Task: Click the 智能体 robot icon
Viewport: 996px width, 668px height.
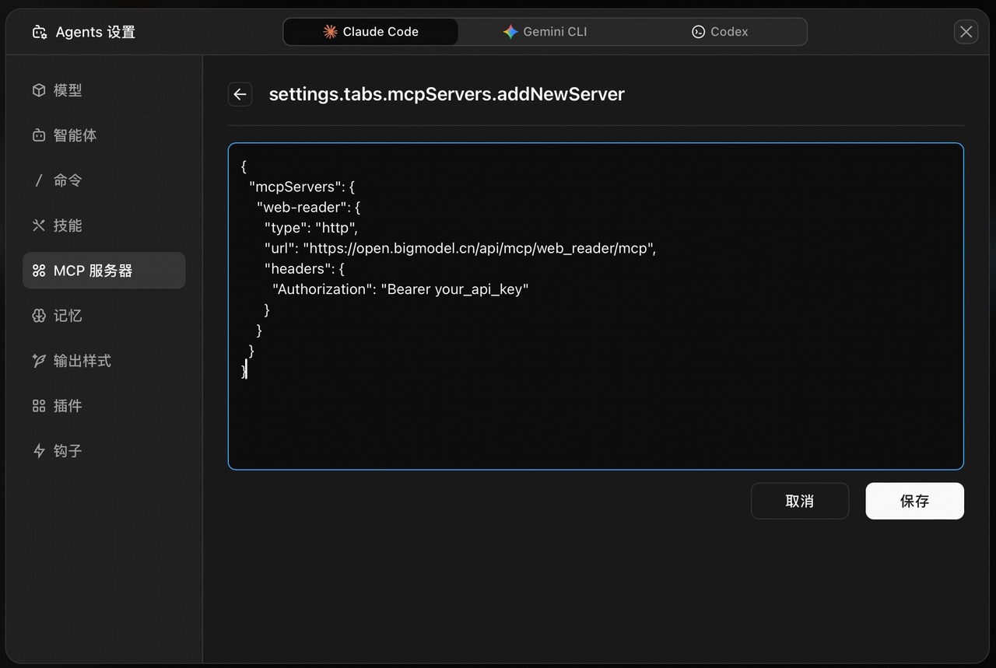Action: click(39, 135)
